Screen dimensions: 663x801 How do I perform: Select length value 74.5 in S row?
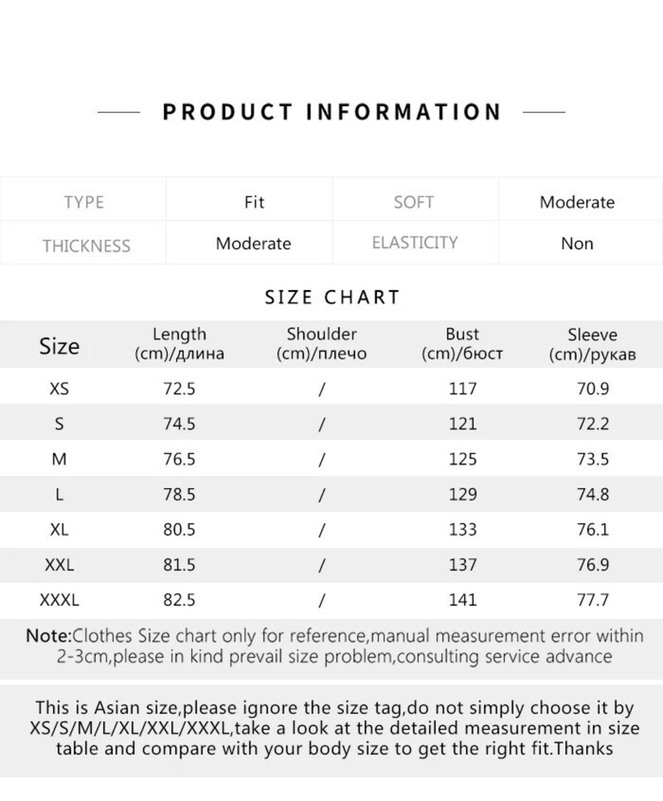179,424
